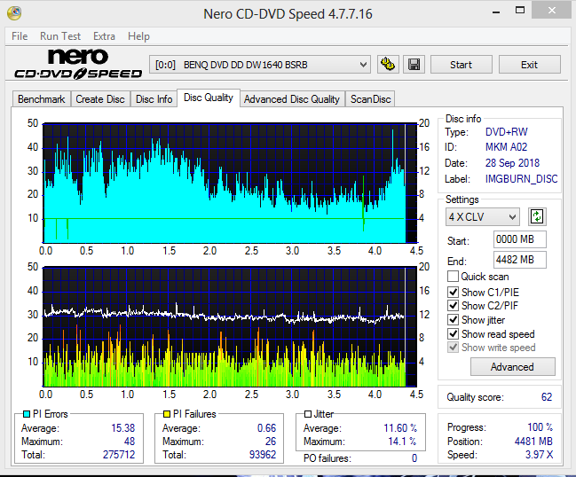This screenshot has width=576, height=477.
Task: Click the lower PI Failures and jitter graph
Action: (x=231, y=326)
